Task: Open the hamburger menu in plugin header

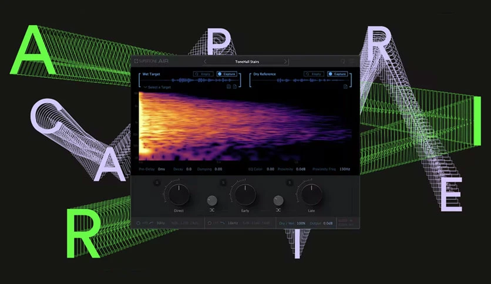Action: click(x=352, y=62)
